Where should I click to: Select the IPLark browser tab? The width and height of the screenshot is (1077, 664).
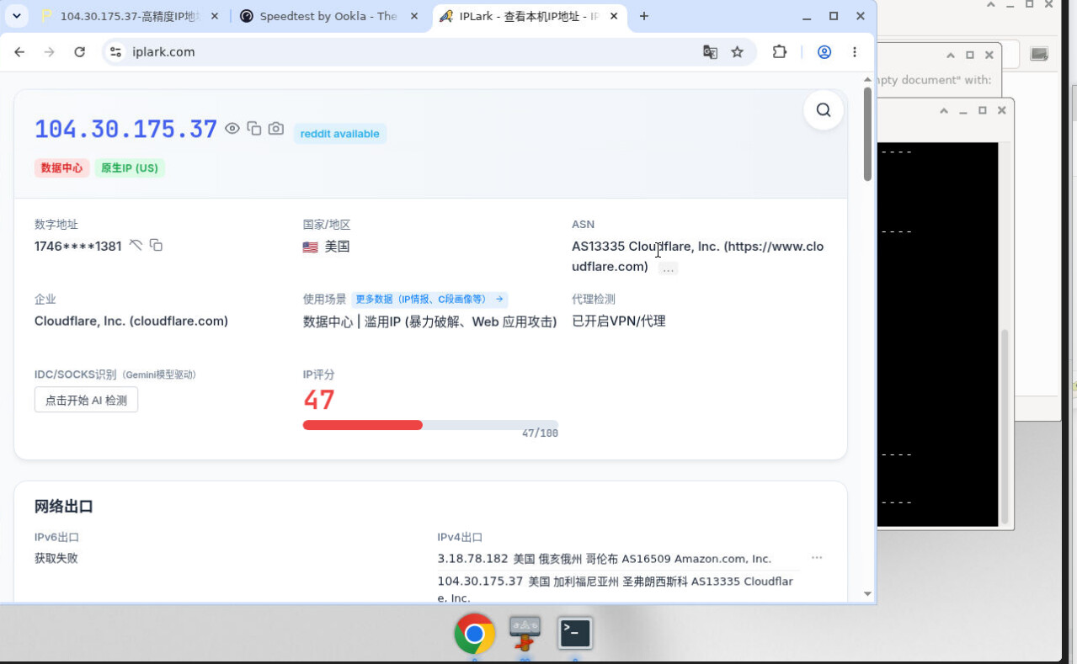(529, 16)
